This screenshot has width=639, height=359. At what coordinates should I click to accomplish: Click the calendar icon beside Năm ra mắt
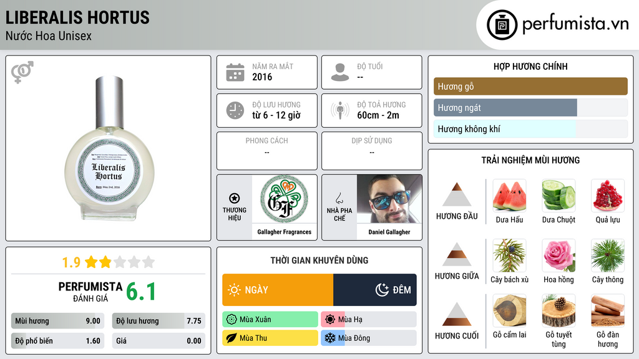(x=235, y=72)
